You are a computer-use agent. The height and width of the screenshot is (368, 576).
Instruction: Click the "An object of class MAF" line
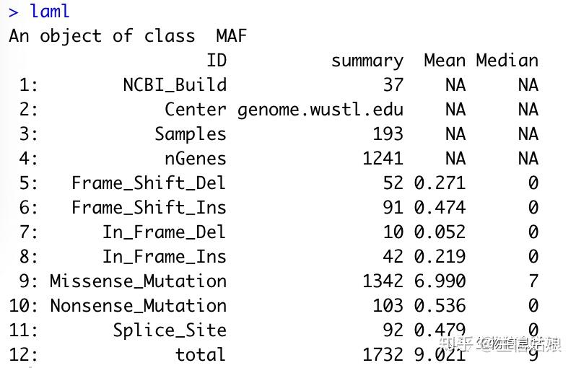tap(128, 36)
